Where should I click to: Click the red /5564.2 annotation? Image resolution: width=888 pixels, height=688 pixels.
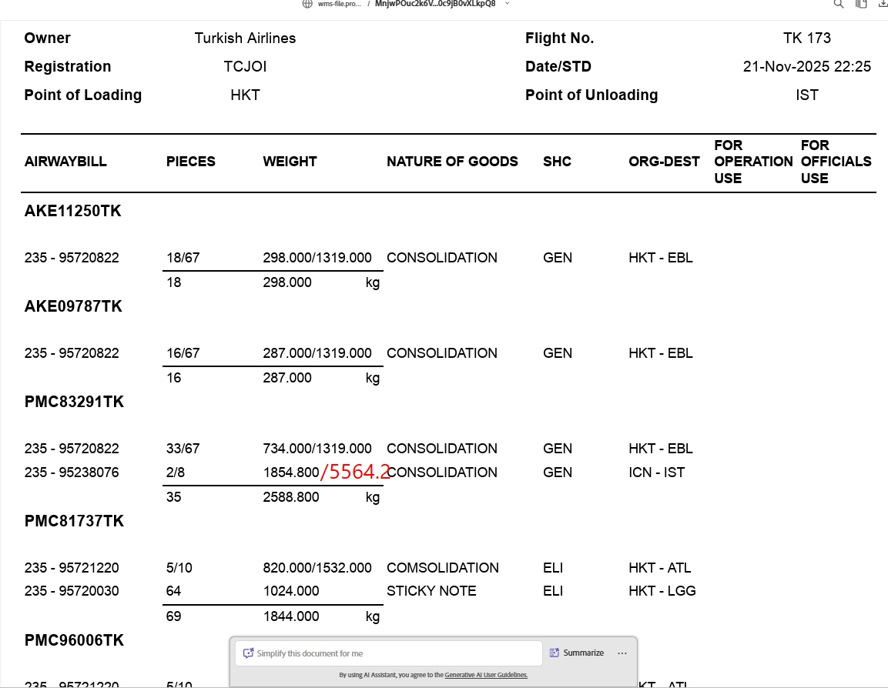355,472
